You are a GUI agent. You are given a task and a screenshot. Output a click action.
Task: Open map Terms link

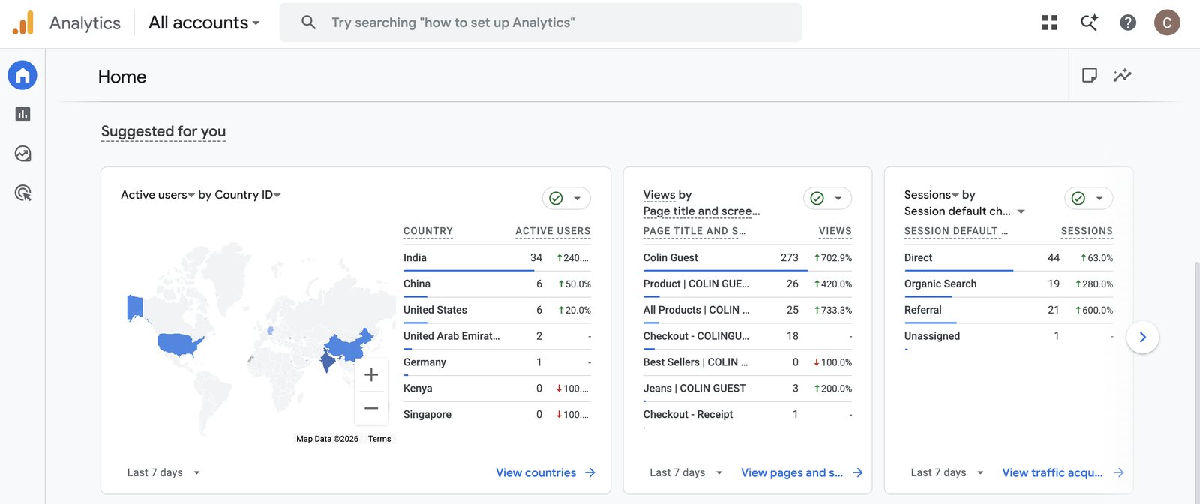click(379, 439)
